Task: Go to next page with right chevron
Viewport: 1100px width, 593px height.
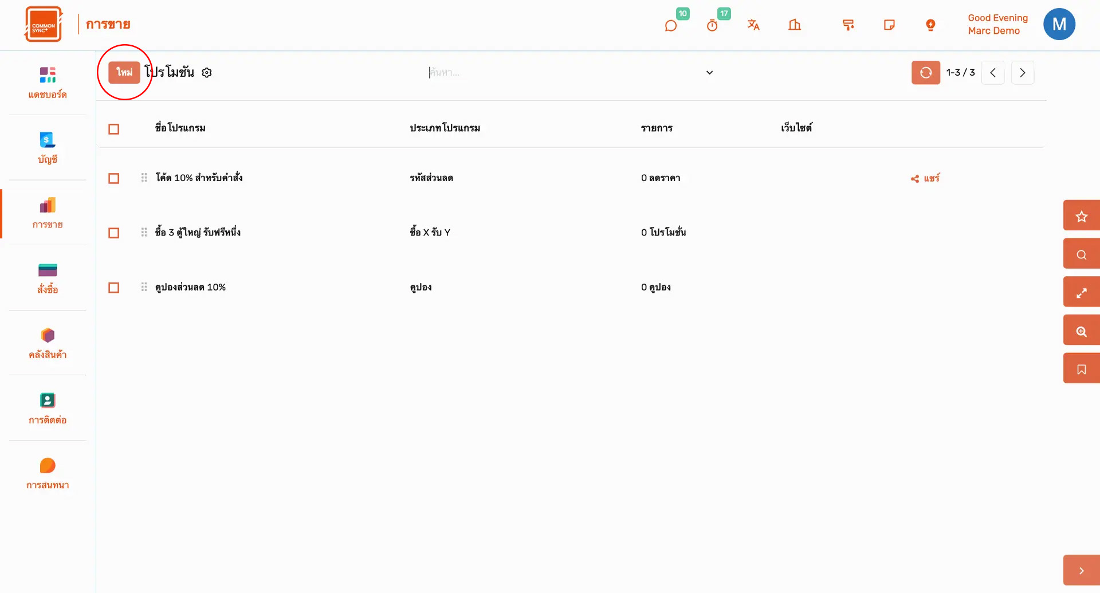Action: (1022, 73)
